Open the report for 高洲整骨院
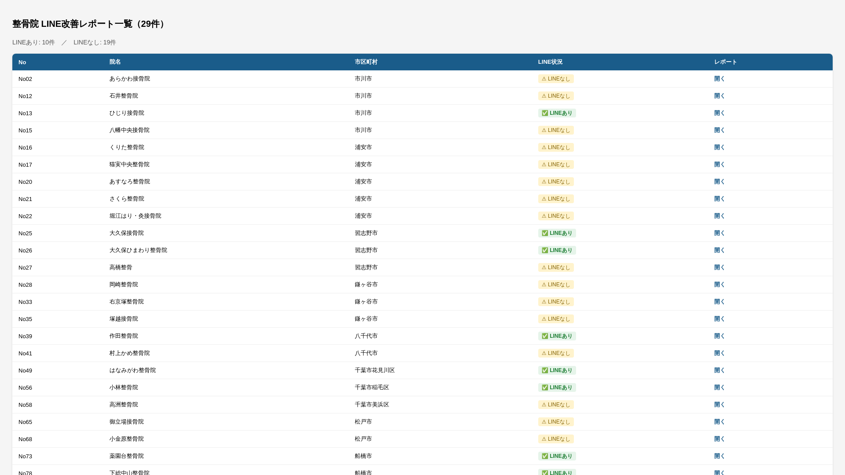This screenshot has height=475, width=845. [719, 405]
